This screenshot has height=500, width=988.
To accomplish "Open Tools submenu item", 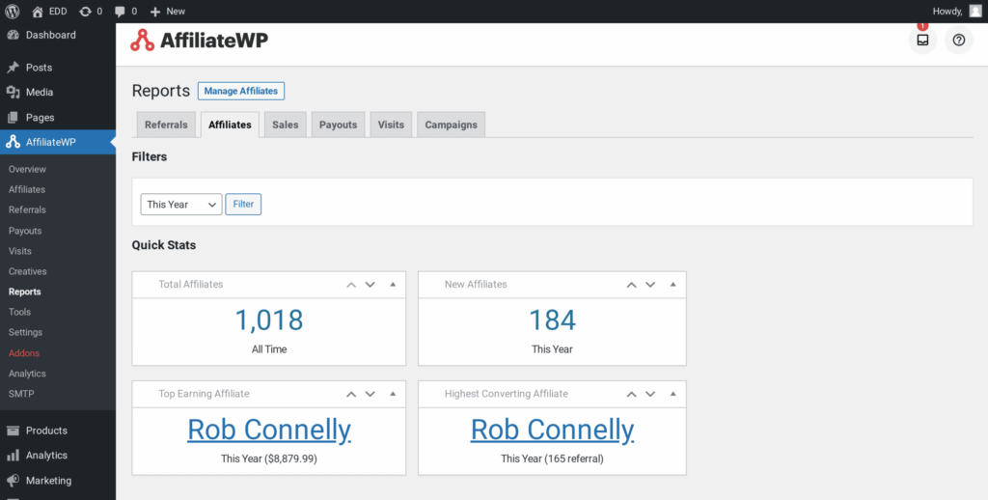I will point(19,312).
